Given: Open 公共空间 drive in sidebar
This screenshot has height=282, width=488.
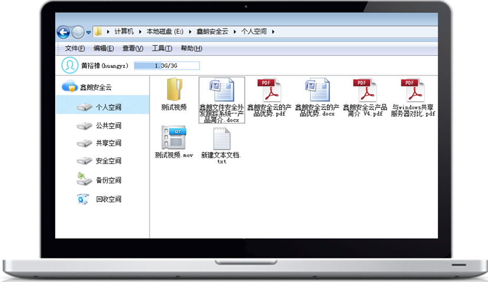Looking at the screenshot, I should tap(108, 126).
